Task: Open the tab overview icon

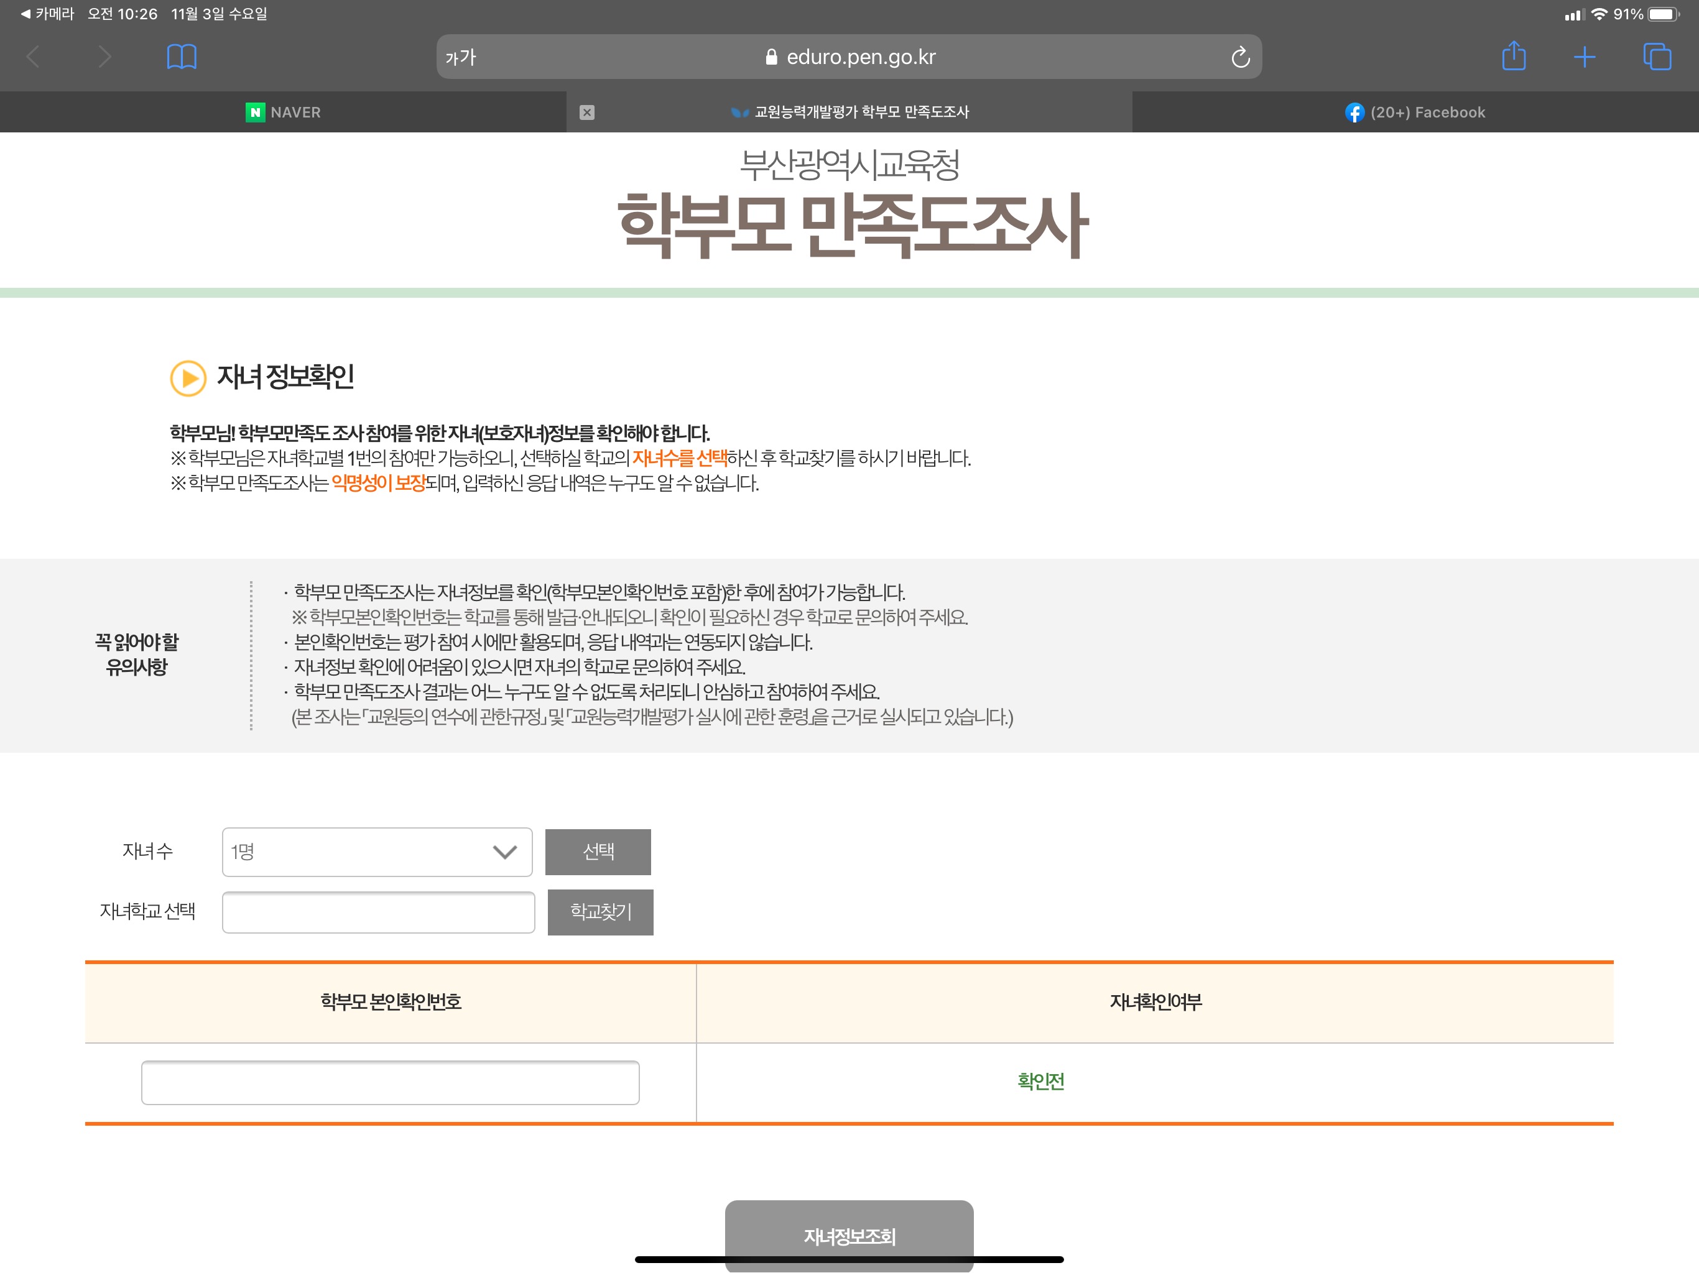Action: pos(1656,57)
